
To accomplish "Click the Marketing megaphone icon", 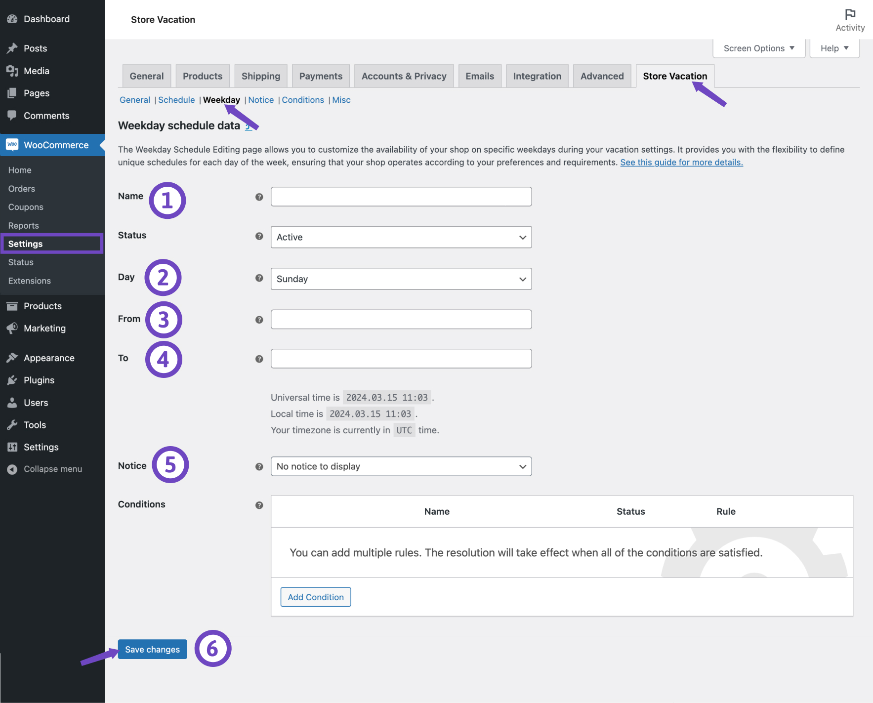I will pyautogui.click(x=12, y=328).
